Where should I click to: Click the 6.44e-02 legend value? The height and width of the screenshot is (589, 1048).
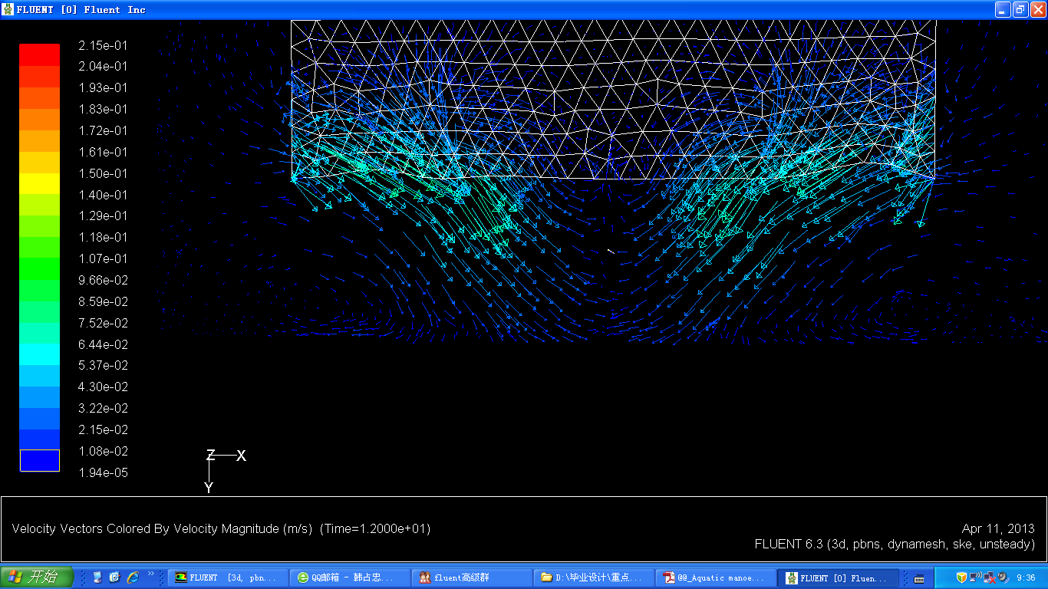[104, 344]
